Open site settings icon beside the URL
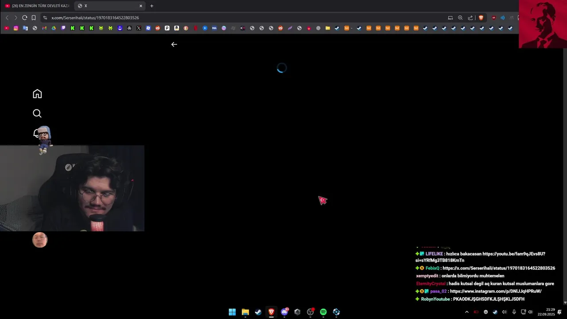This screenshot has width=567, height=319. 45,18
